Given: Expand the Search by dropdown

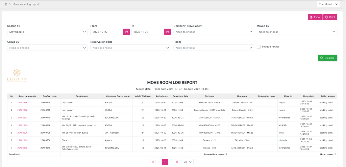Looking at the screenshot, I should (47, 32).
